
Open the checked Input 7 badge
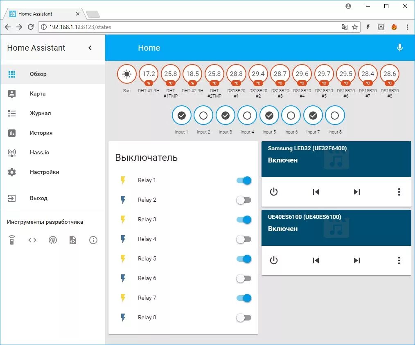[313, 116]
